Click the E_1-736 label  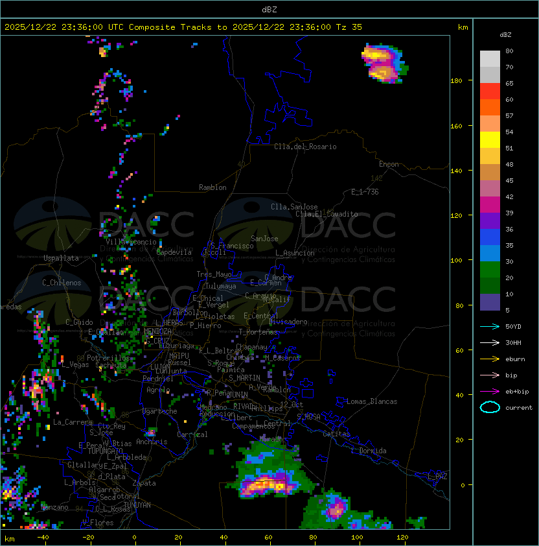pos(365,192)
